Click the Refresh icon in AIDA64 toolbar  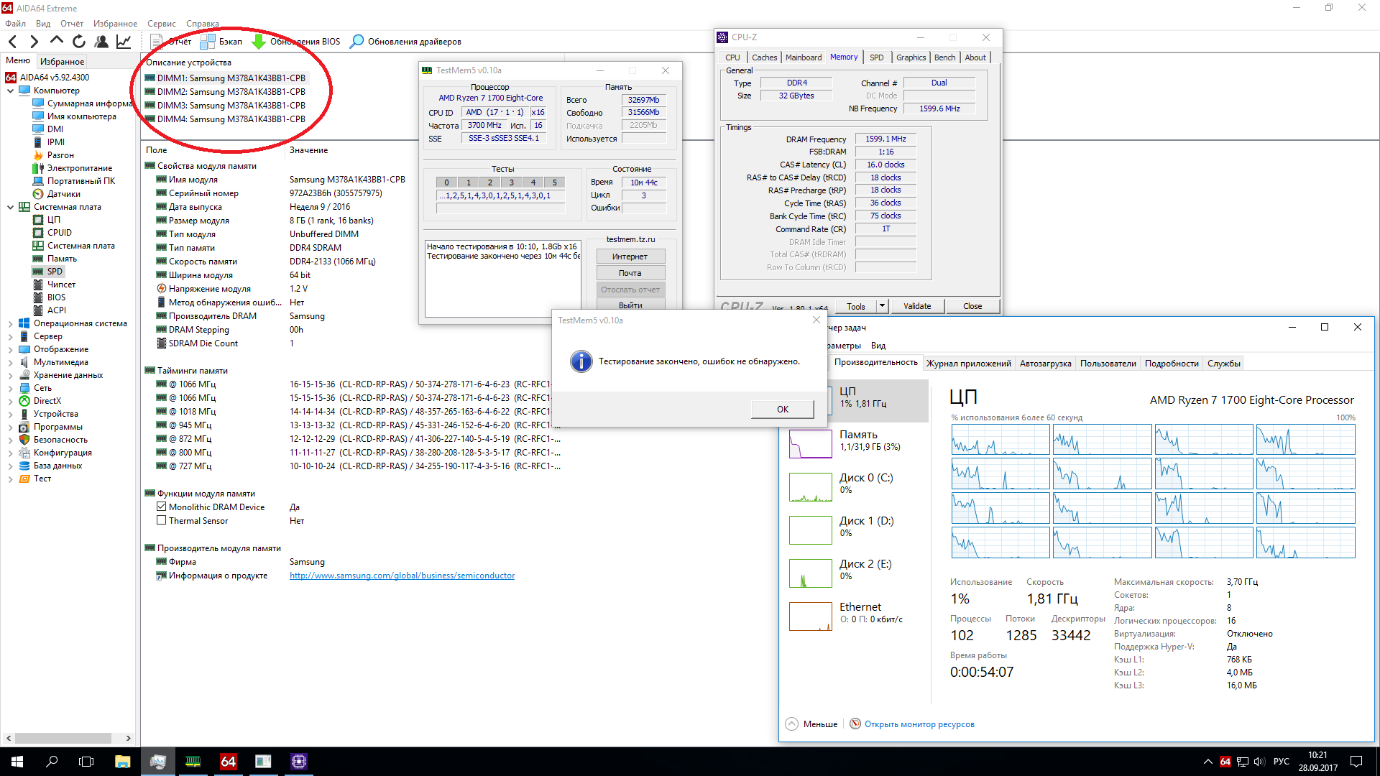point(79,42)
